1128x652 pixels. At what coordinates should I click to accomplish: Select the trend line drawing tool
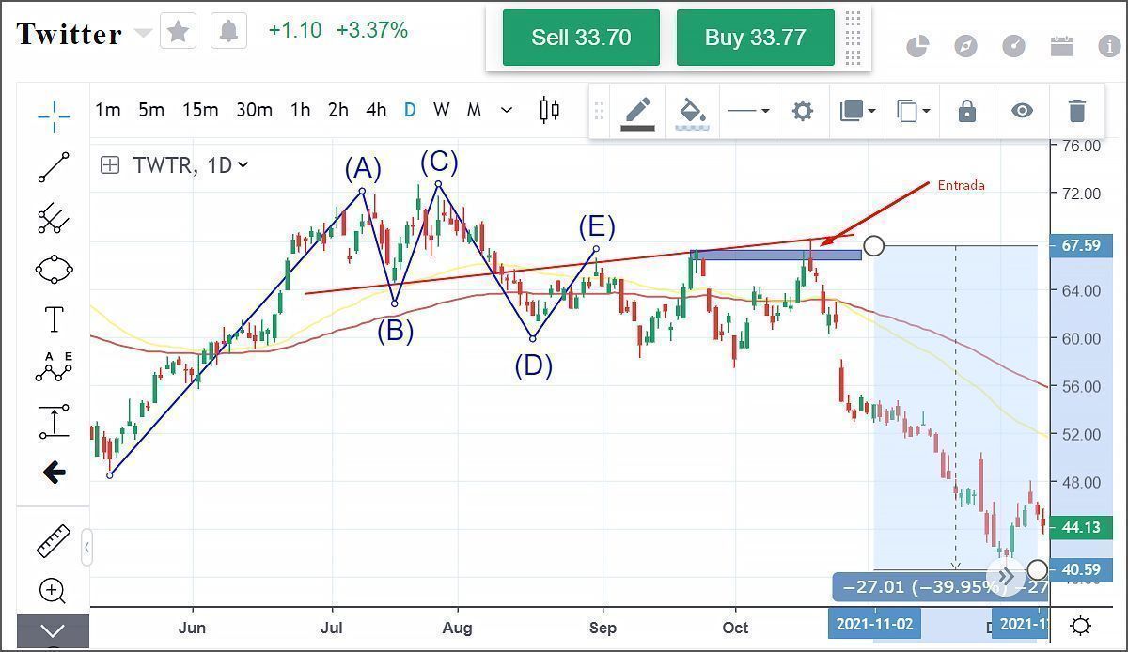54,167
